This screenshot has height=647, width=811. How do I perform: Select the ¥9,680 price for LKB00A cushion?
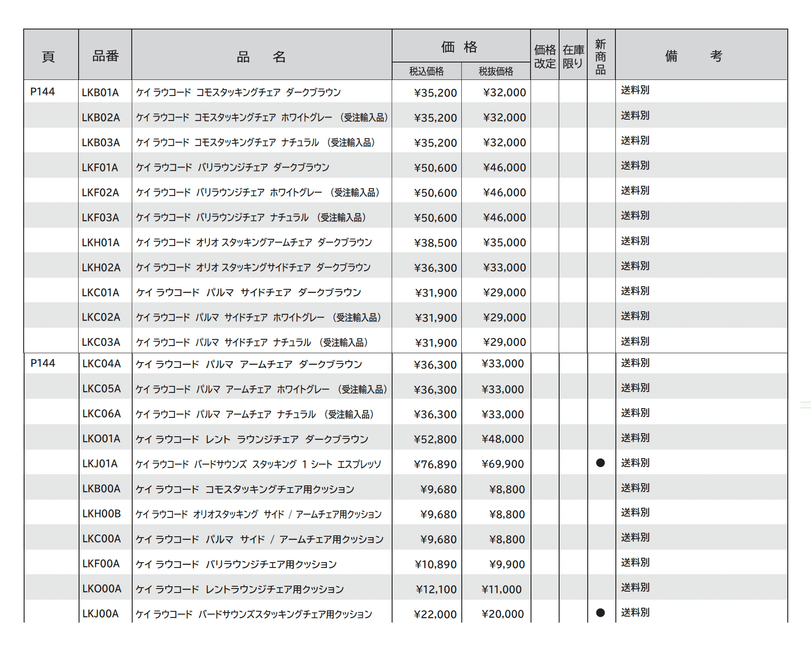click(439, 488)
